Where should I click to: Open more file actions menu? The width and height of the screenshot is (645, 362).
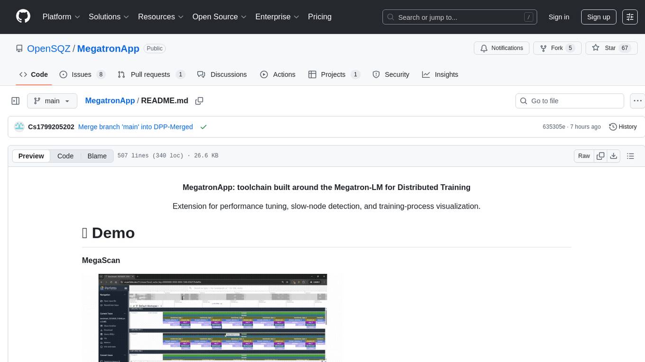[638, 101]
